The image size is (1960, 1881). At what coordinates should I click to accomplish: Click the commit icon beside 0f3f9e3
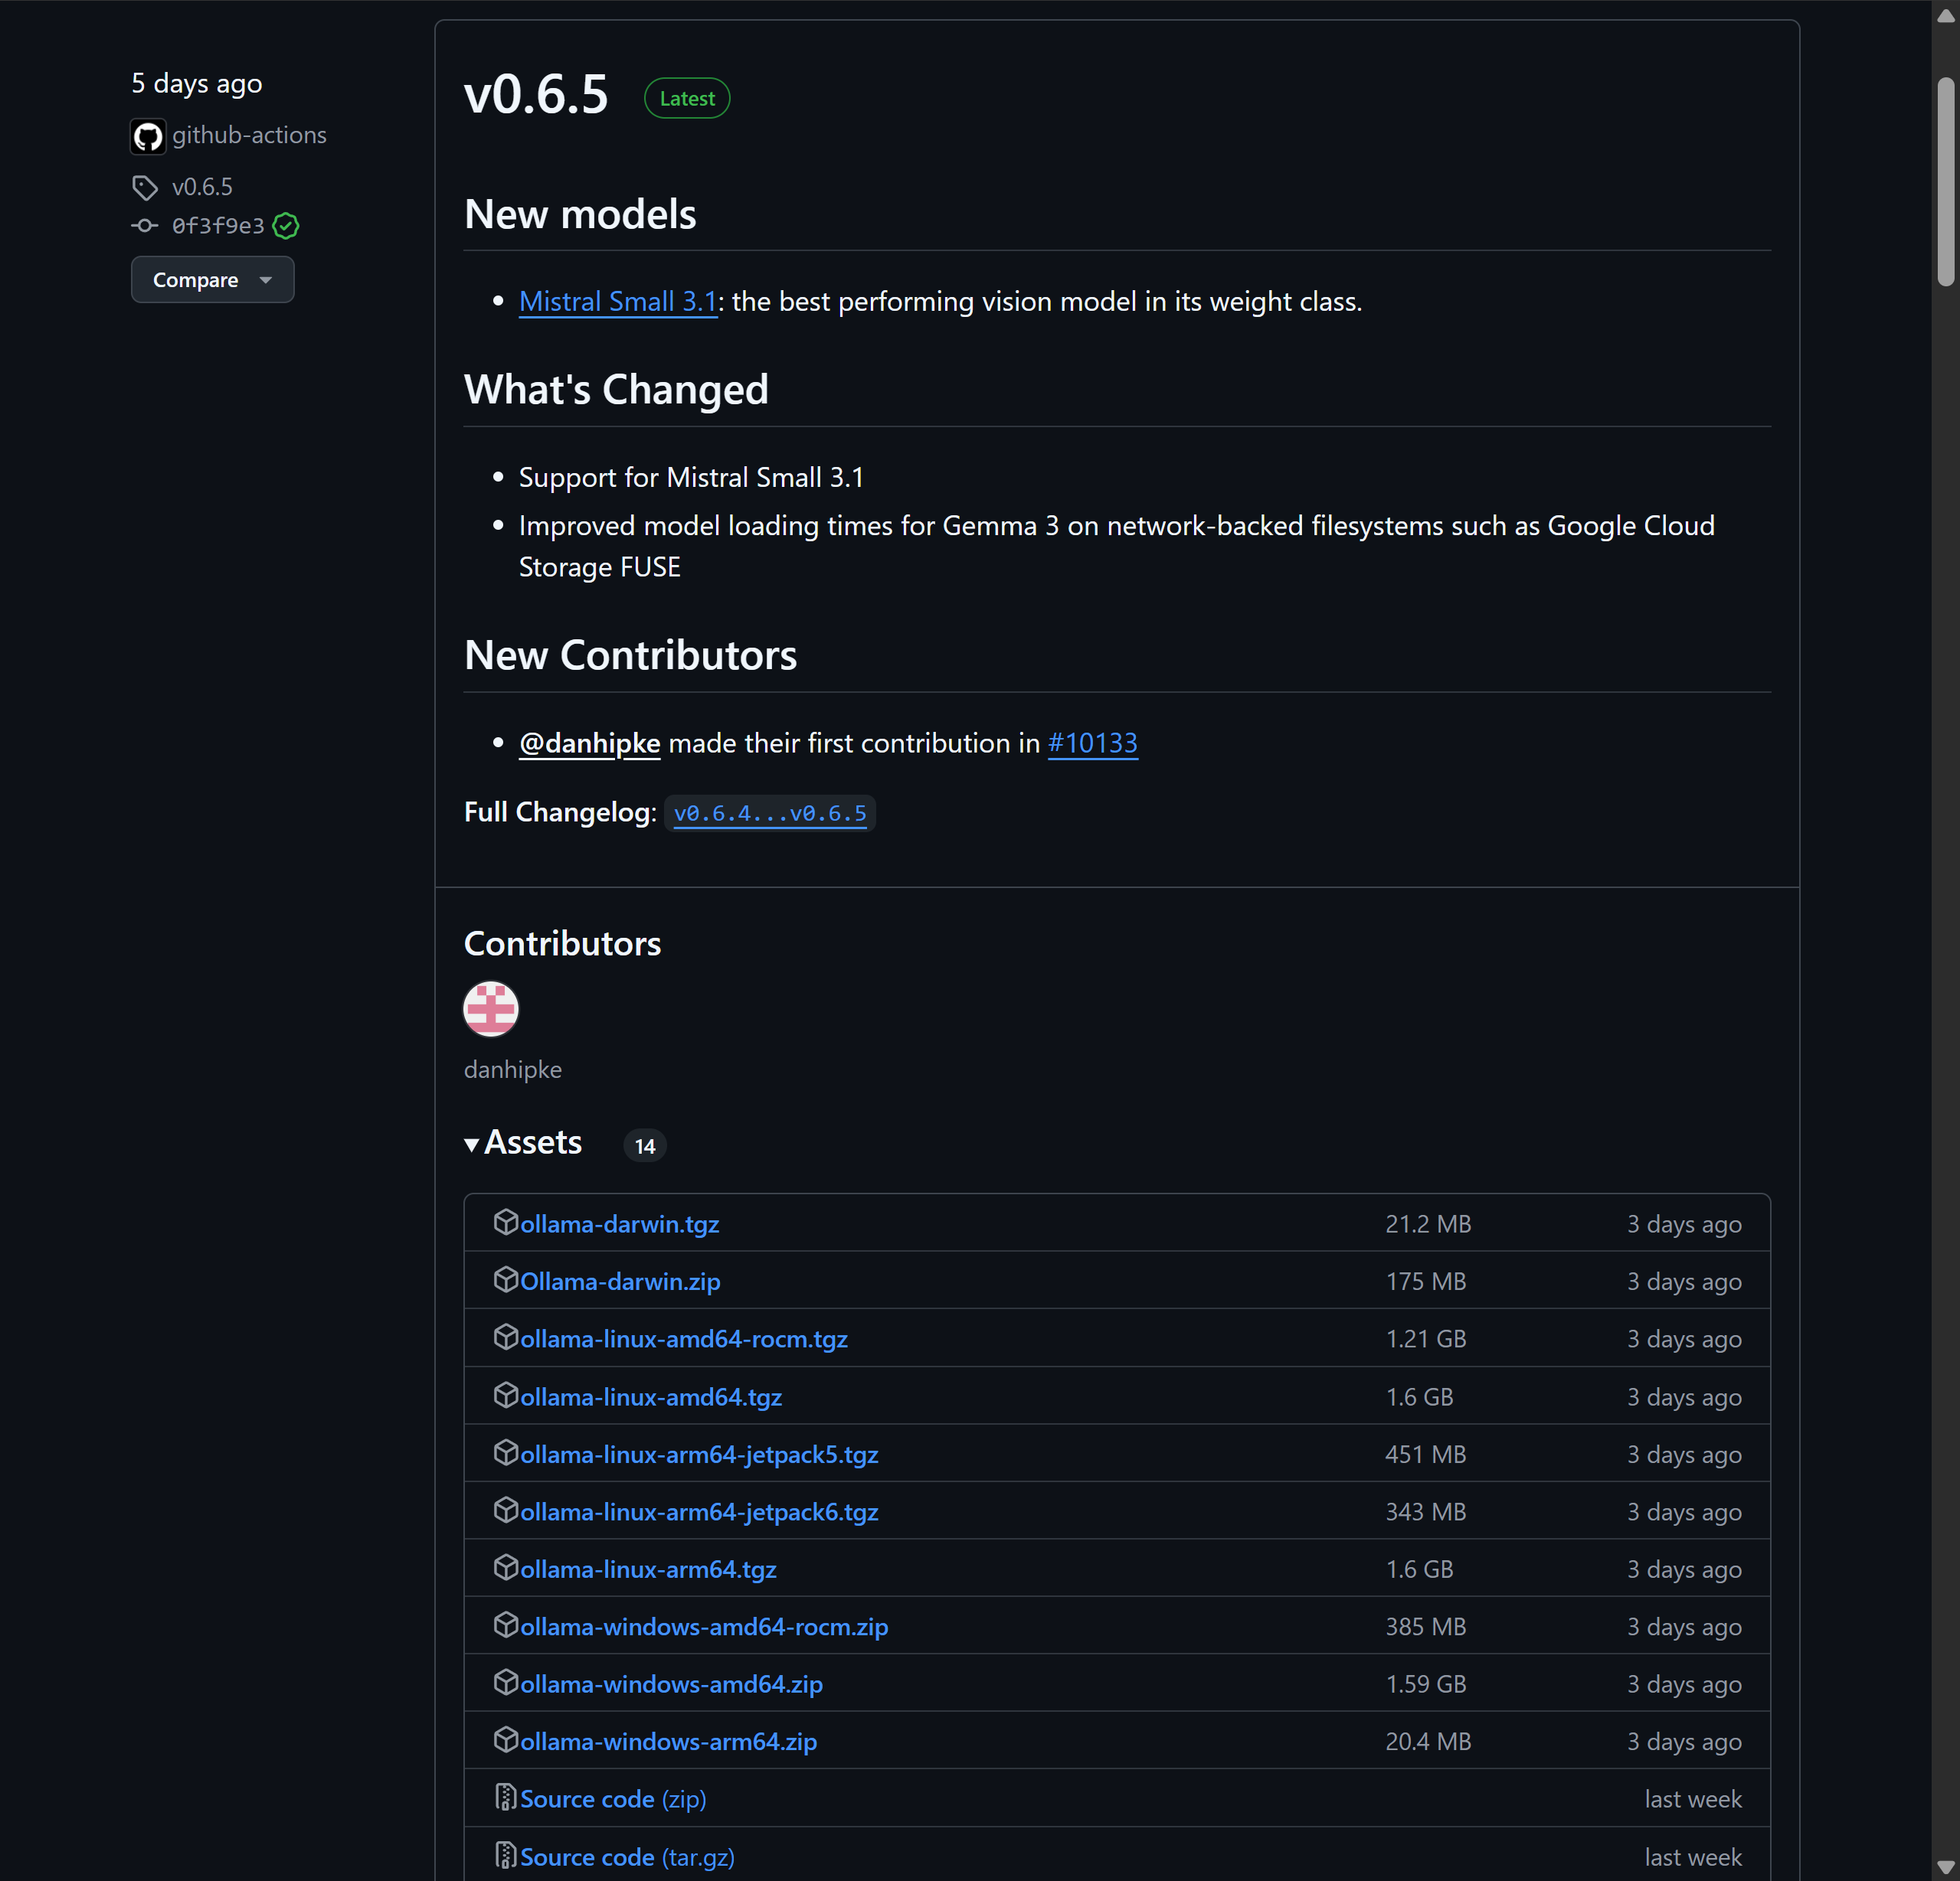[145, 226]
